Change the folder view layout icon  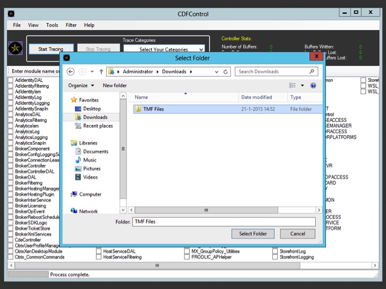(x=292, y=86)
